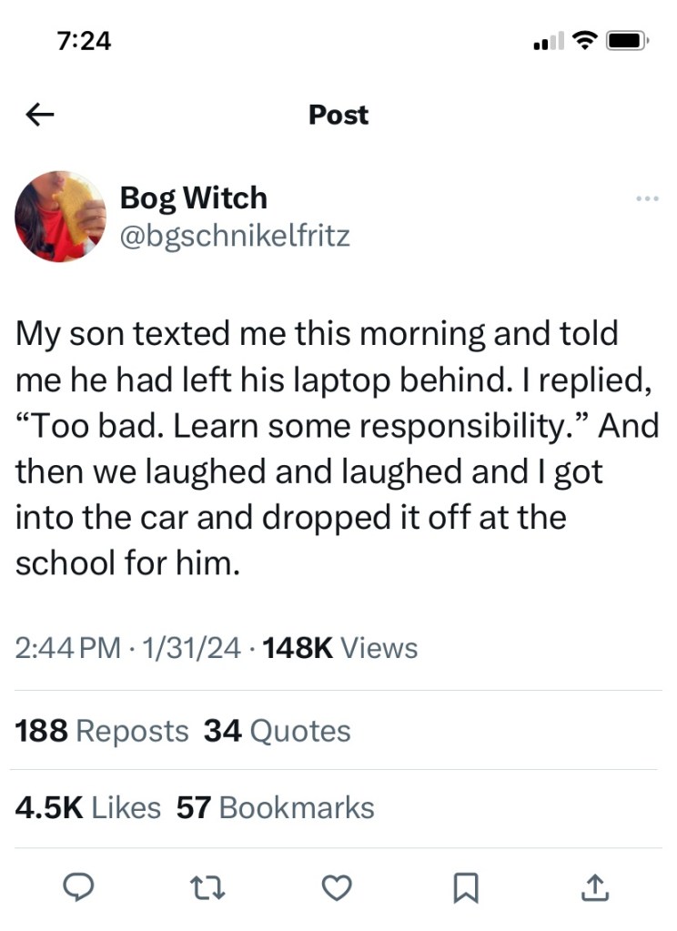Tap the heart icon to like

pos(338,886)
